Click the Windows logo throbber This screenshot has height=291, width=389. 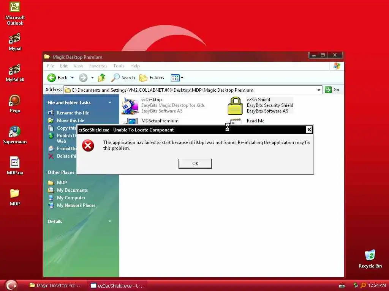pos(337,66)
